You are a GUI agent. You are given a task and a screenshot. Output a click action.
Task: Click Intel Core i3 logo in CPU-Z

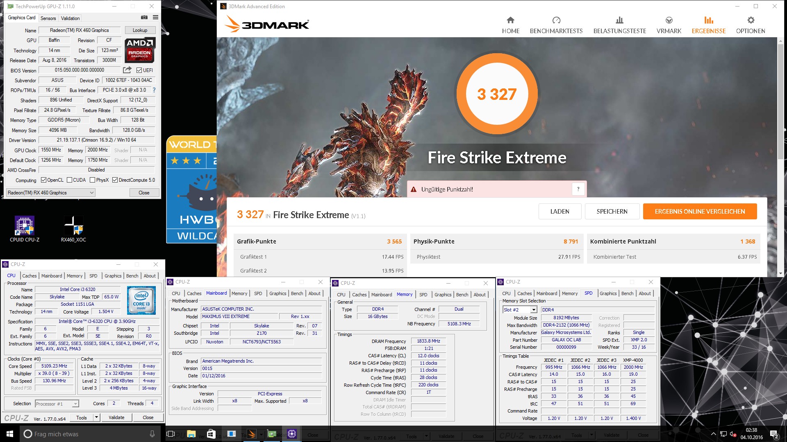141,300
